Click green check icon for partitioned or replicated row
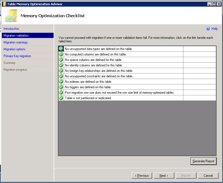 tap(61, 98)
